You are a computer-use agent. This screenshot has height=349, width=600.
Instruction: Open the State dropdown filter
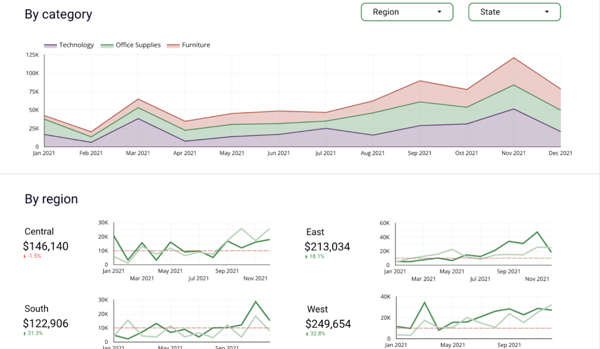click(514, 12)
